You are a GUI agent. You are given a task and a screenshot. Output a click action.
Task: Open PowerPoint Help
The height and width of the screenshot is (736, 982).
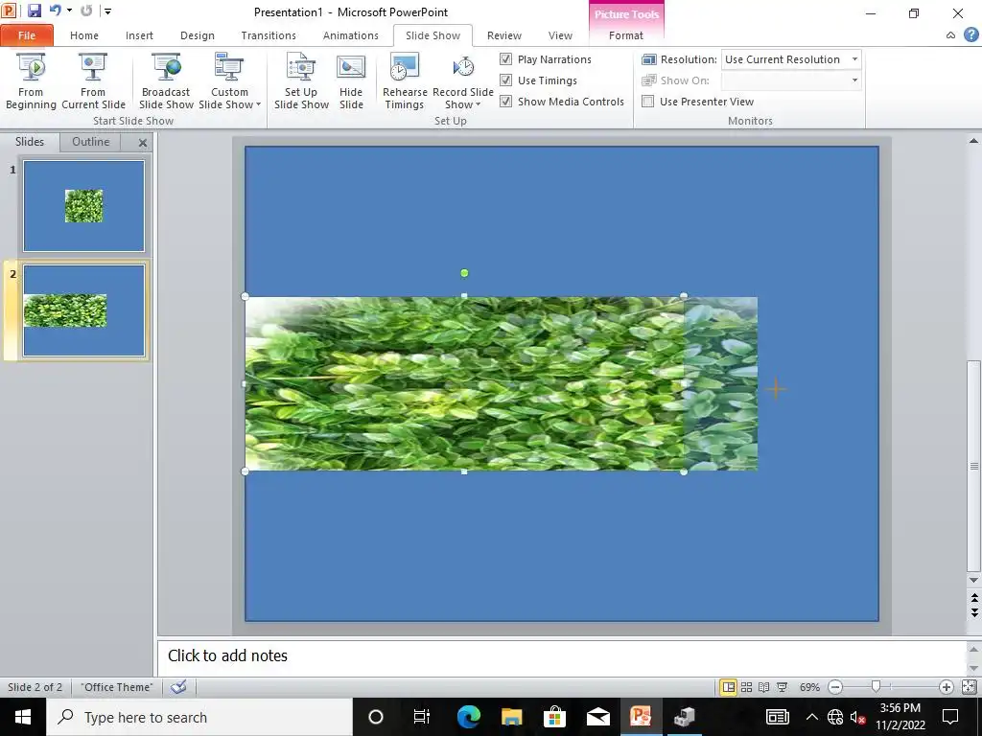(x=970, y=35)
